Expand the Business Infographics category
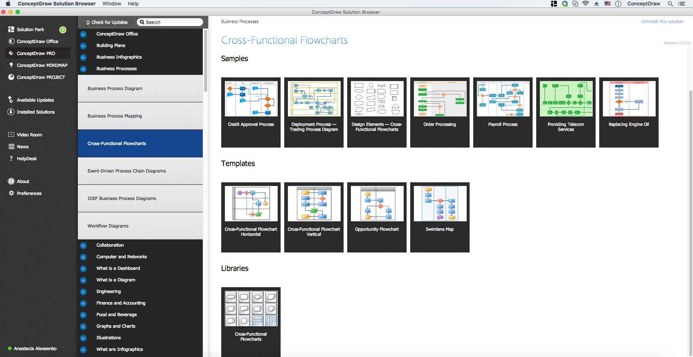The image size is (693, 357). 83,57
